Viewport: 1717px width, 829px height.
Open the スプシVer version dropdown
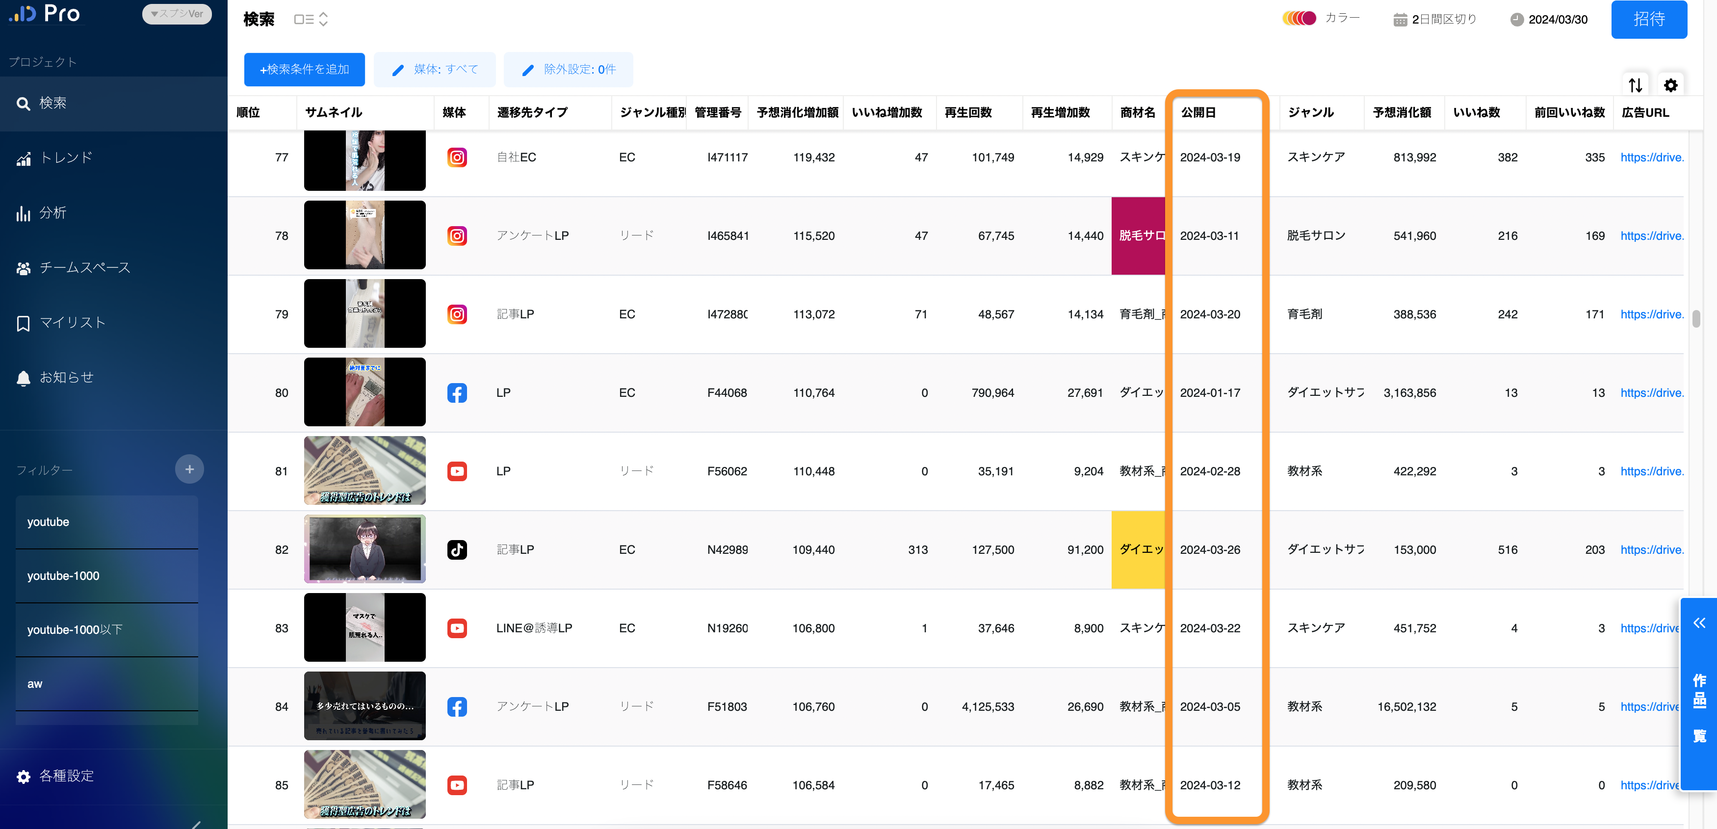tap(177, 14)
